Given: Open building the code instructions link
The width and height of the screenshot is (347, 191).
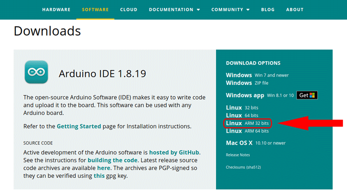Looking at the screenshot, I should coord(113,160).
